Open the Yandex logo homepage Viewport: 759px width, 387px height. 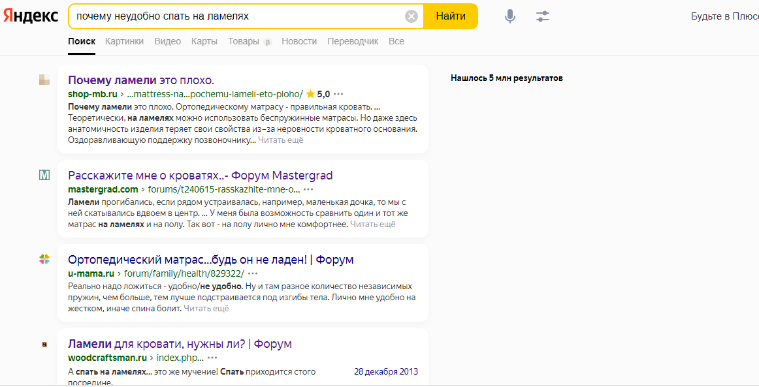tap(31, 16)
